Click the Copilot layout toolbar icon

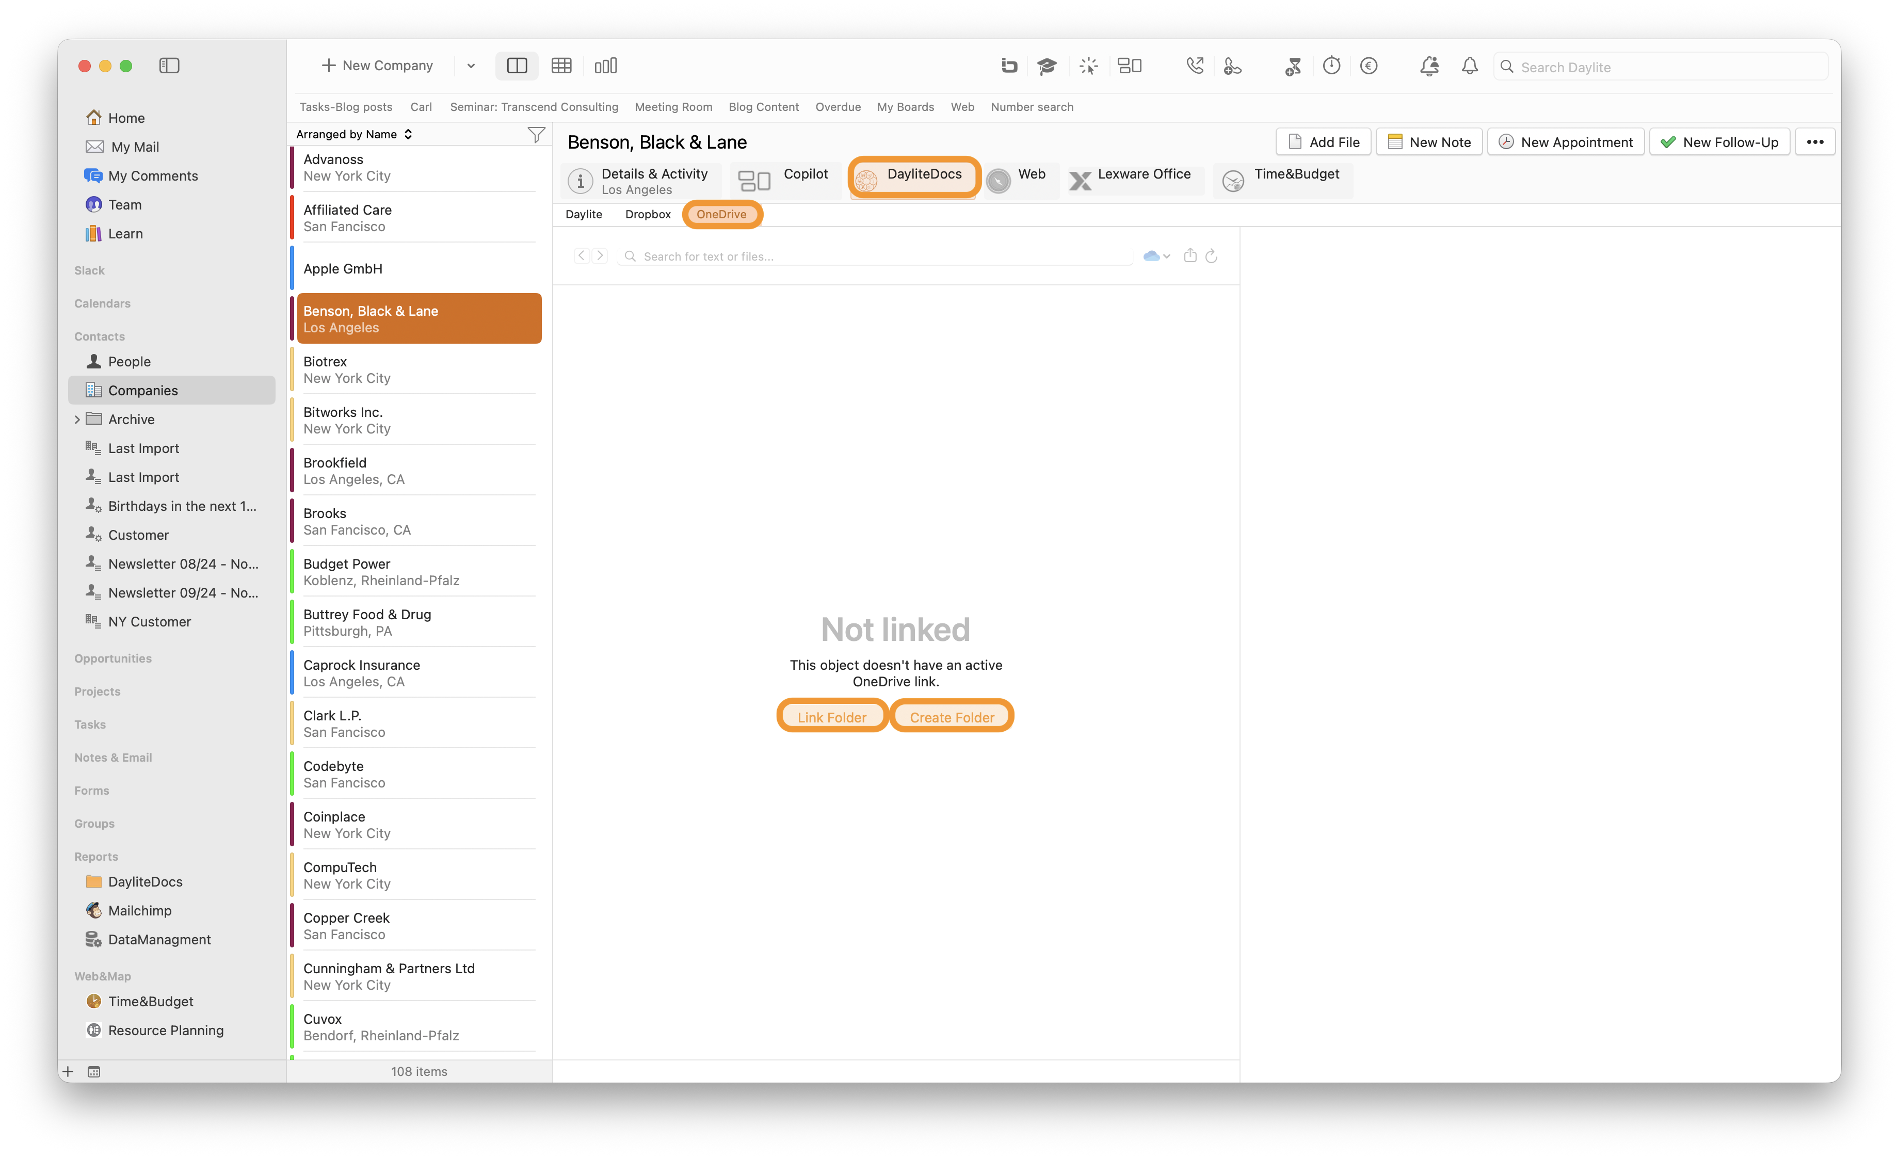1130,66
